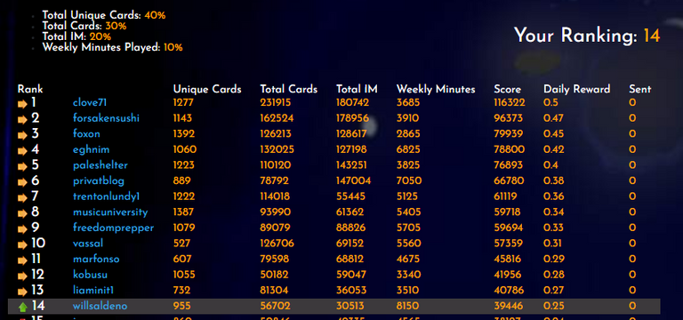Click the orange arrow icon beside rank 13
This screenshot has height=320, width=683.
pos(22,292)
